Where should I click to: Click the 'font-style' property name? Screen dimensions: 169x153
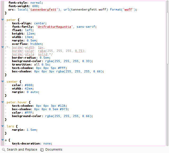[18, 3]
